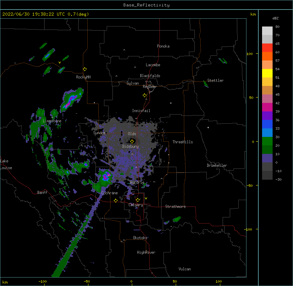Click the Vulcan town label
Viewport: 293px width, 286px height.
(185, 269)
